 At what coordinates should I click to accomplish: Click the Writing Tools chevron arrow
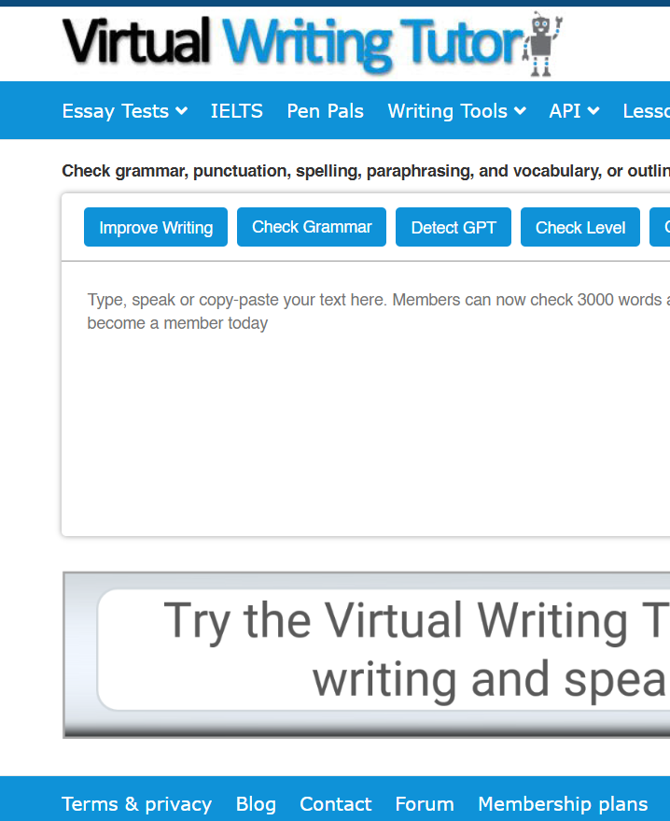pos(520,111)
